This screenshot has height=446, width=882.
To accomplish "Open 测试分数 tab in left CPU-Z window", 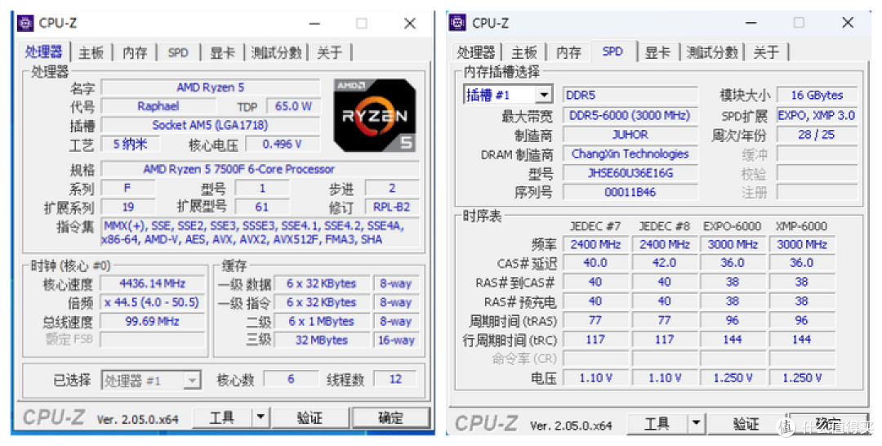I will pyautogui.click(x=276, y=52).
